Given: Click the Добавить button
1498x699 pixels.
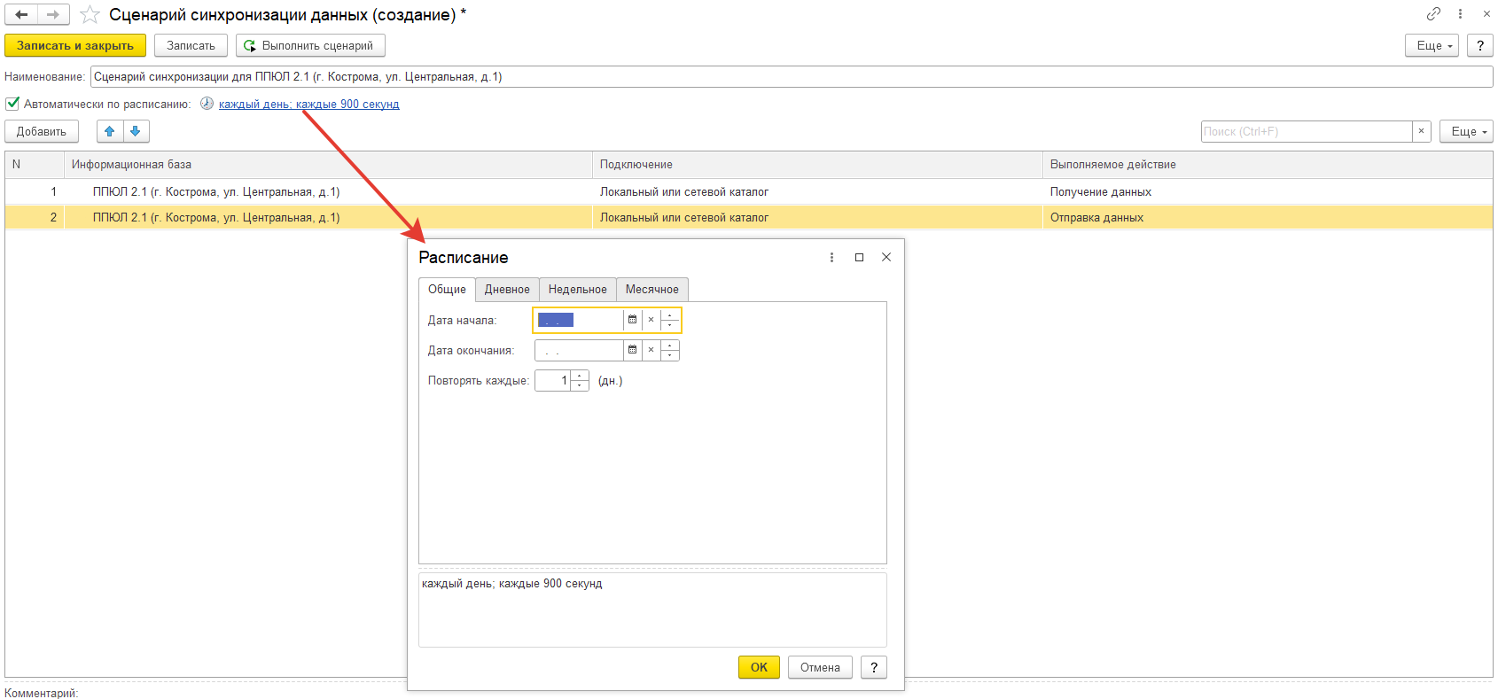Looking at the screenshot, I should [42, 131].
